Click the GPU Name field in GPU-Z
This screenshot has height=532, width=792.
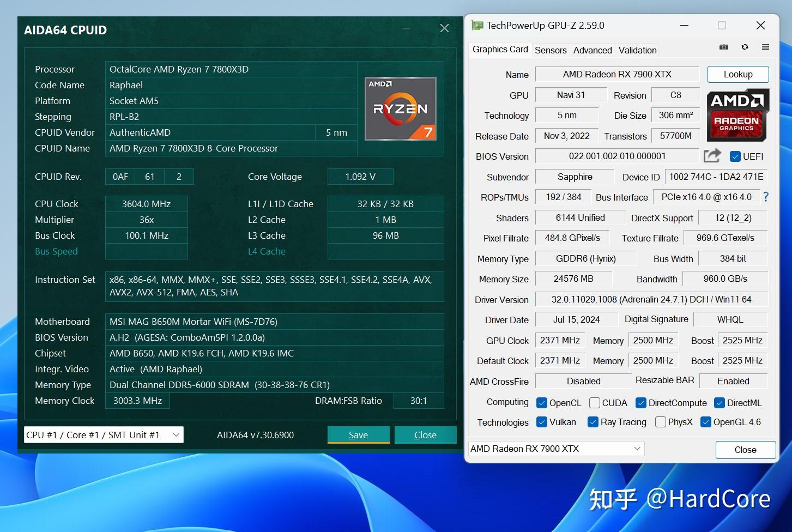(x=617, y=74)
